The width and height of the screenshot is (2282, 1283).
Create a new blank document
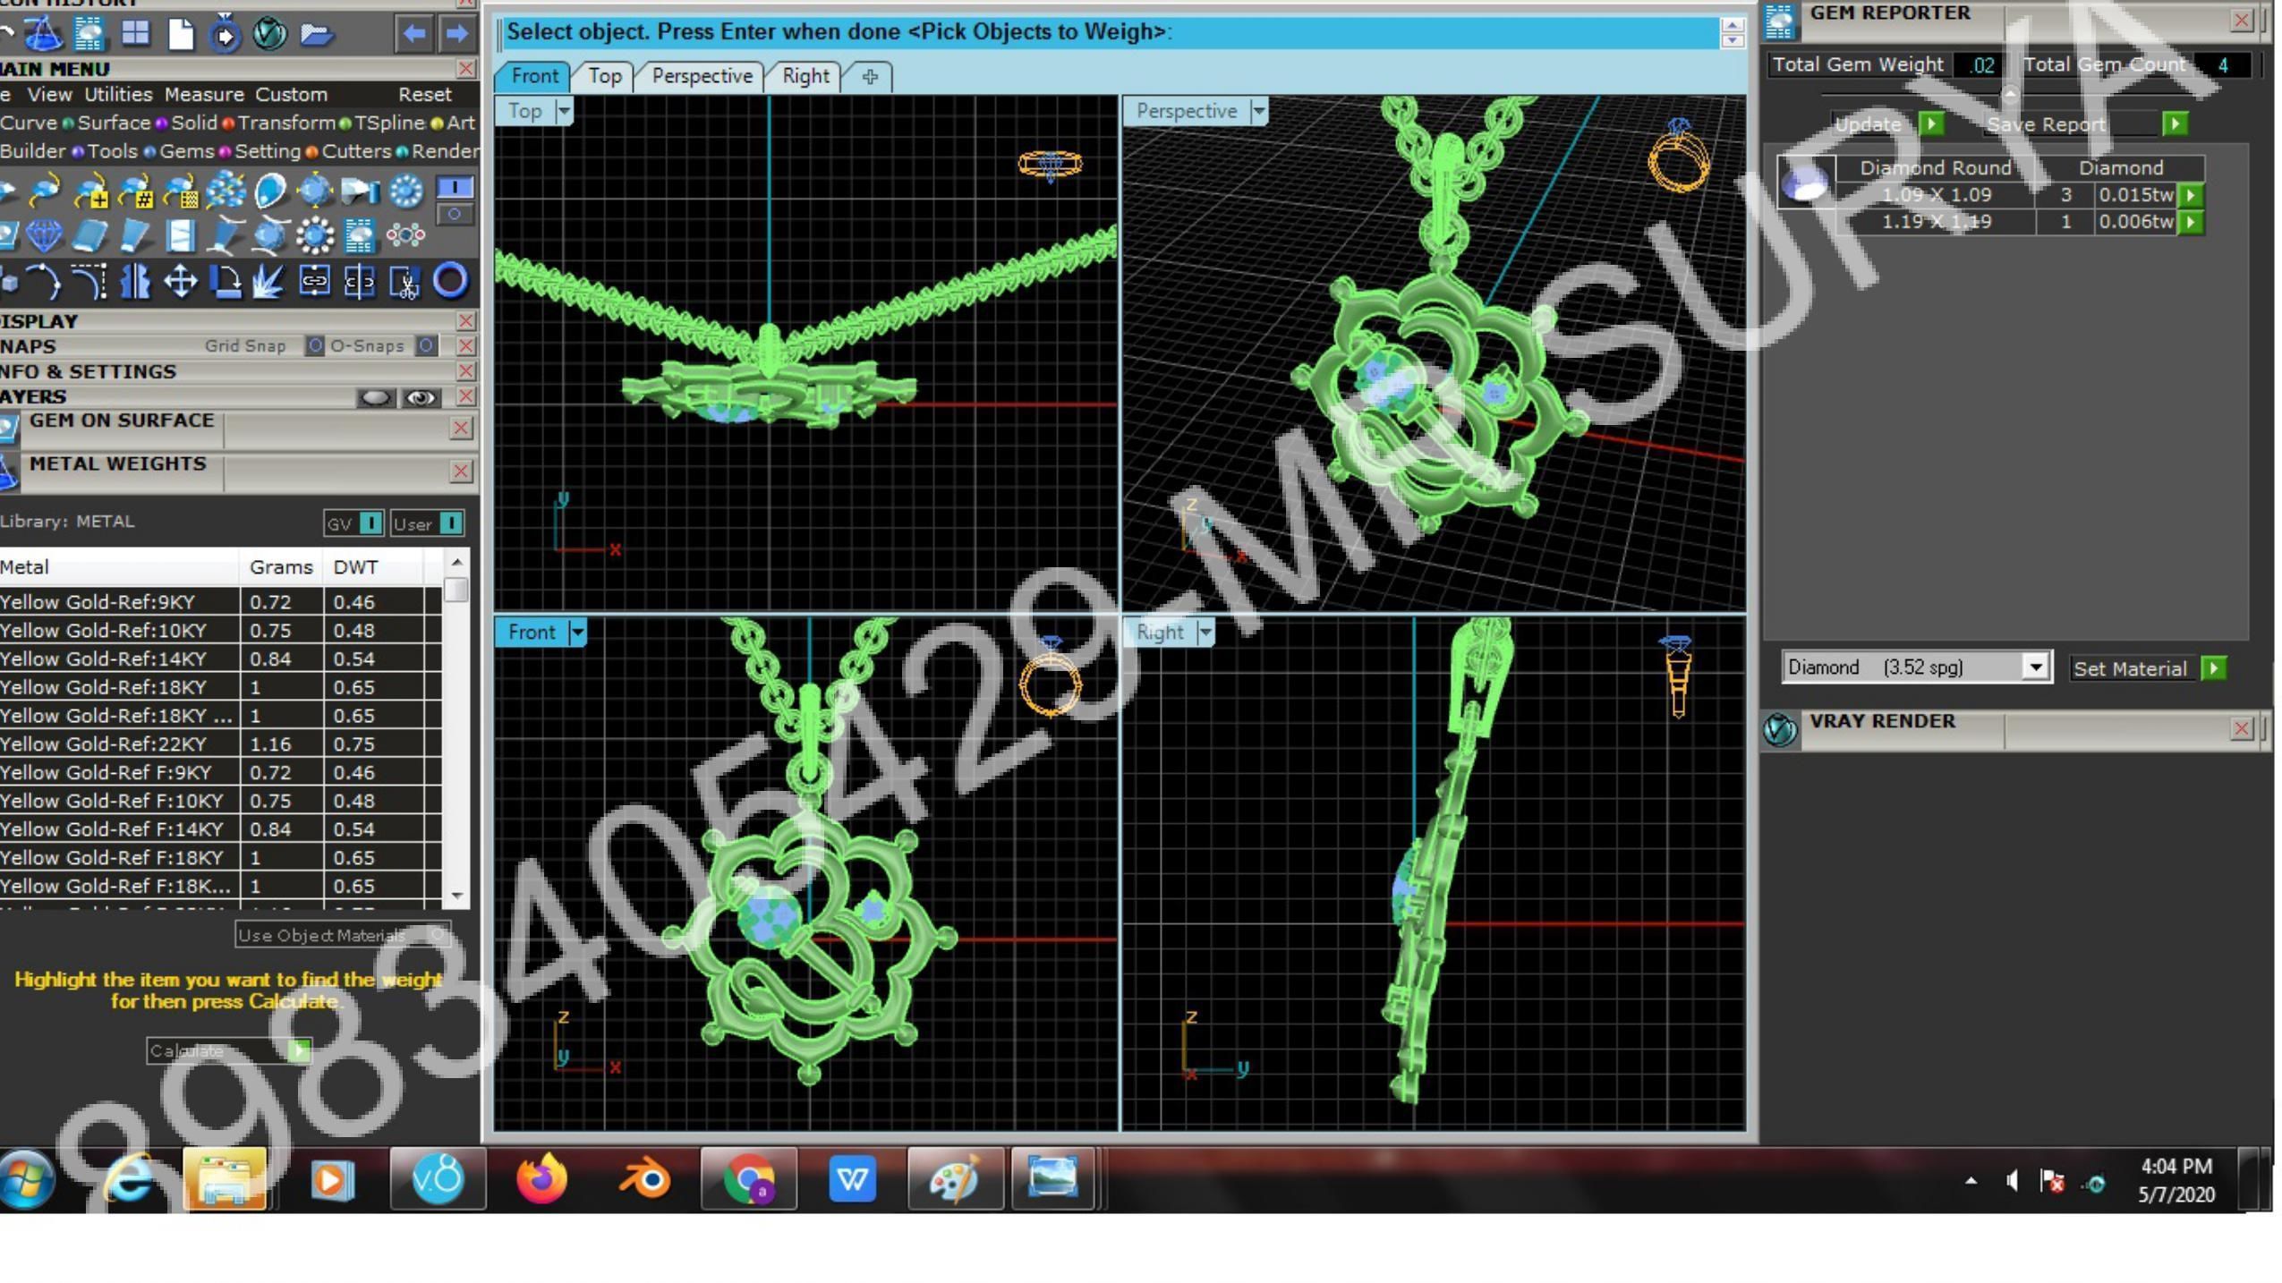(181, 34)
